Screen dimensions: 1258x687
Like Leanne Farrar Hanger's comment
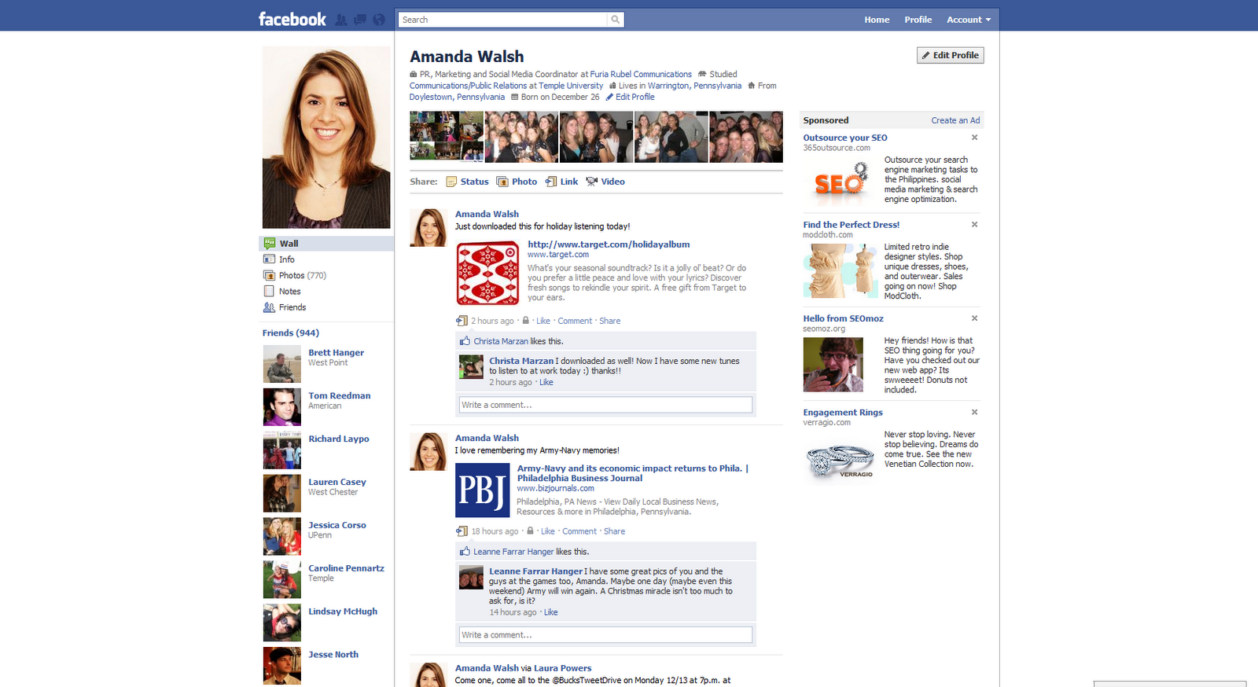(550, 612)
